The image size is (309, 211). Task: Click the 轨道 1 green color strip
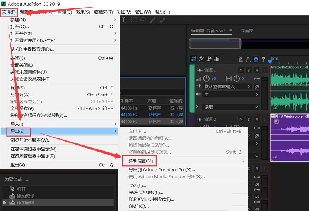[192, 88]
